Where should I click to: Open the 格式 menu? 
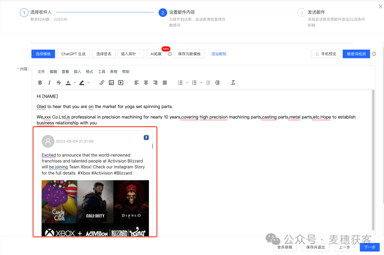(x=89, y=71)
